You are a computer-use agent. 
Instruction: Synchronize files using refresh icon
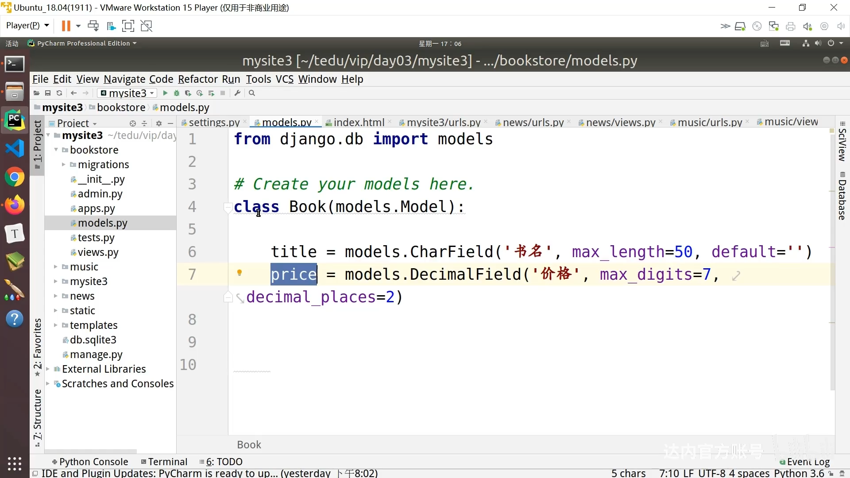pos(59,93)
